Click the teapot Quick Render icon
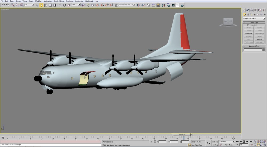This screenshot has width=267, height=150. [x=182, y=5]
